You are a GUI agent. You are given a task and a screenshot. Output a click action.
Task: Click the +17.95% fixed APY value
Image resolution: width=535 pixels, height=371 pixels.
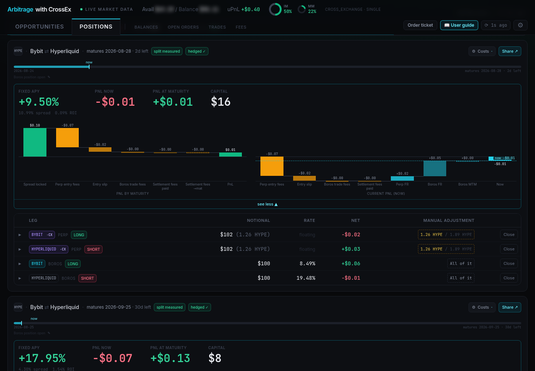point(42,358)
